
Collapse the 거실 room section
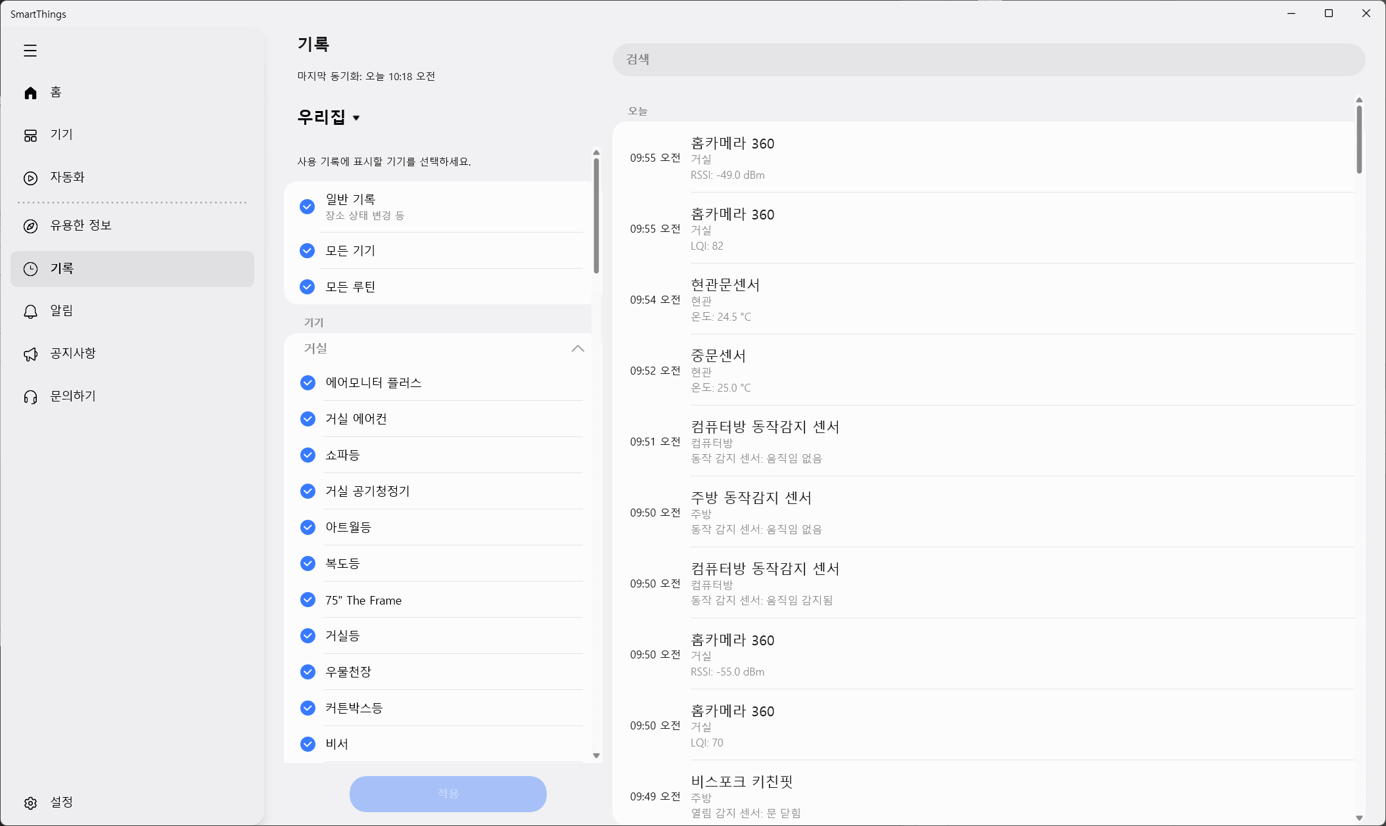tap(577, 348)
